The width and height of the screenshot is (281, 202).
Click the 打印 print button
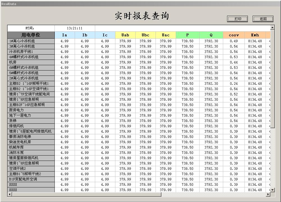tap(237, 19)
